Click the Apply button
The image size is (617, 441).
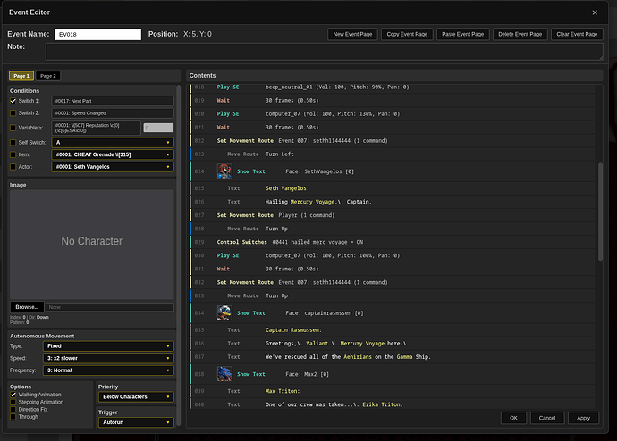583,418
